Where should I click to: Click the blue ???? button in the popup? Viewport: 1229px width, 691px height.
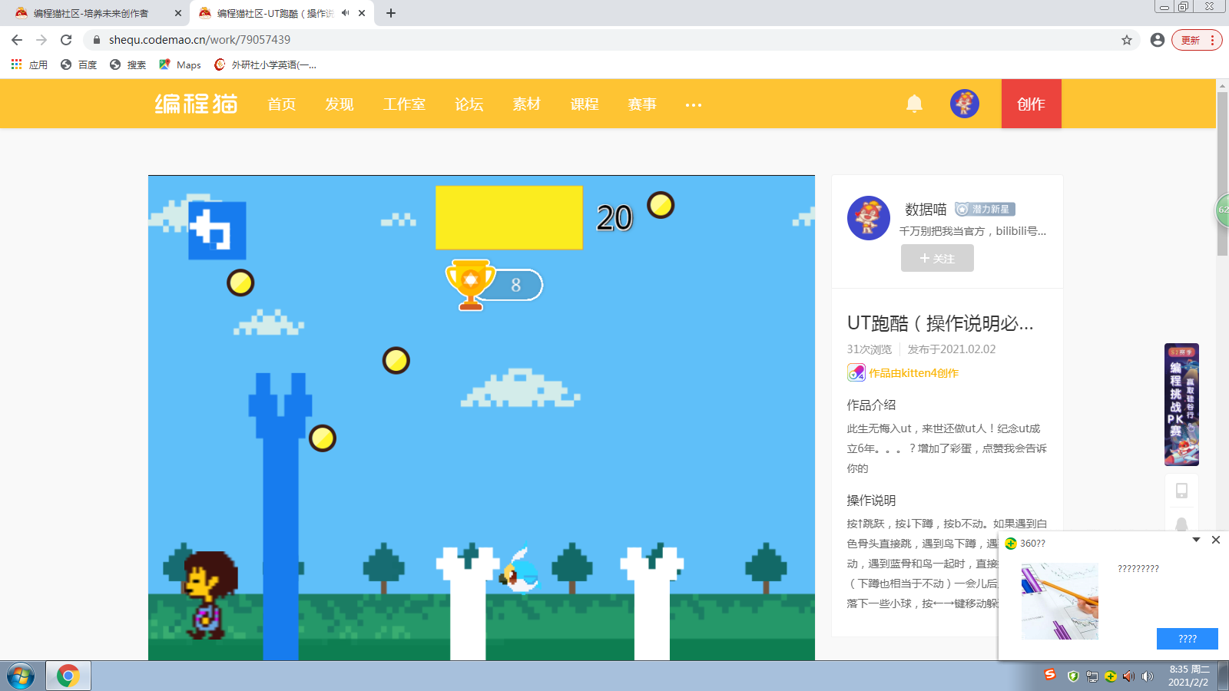(x=1188, y=639)
